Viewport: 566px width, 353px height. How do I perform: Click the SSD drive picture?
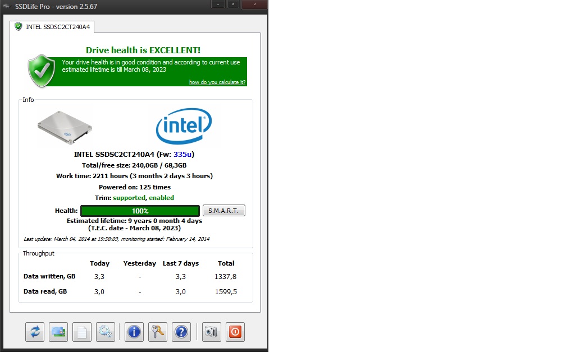65,128
